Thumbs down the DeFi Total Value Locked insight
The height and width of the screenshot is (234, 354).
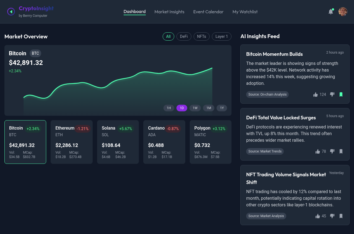pyautogui.click(x=332, y=151)
